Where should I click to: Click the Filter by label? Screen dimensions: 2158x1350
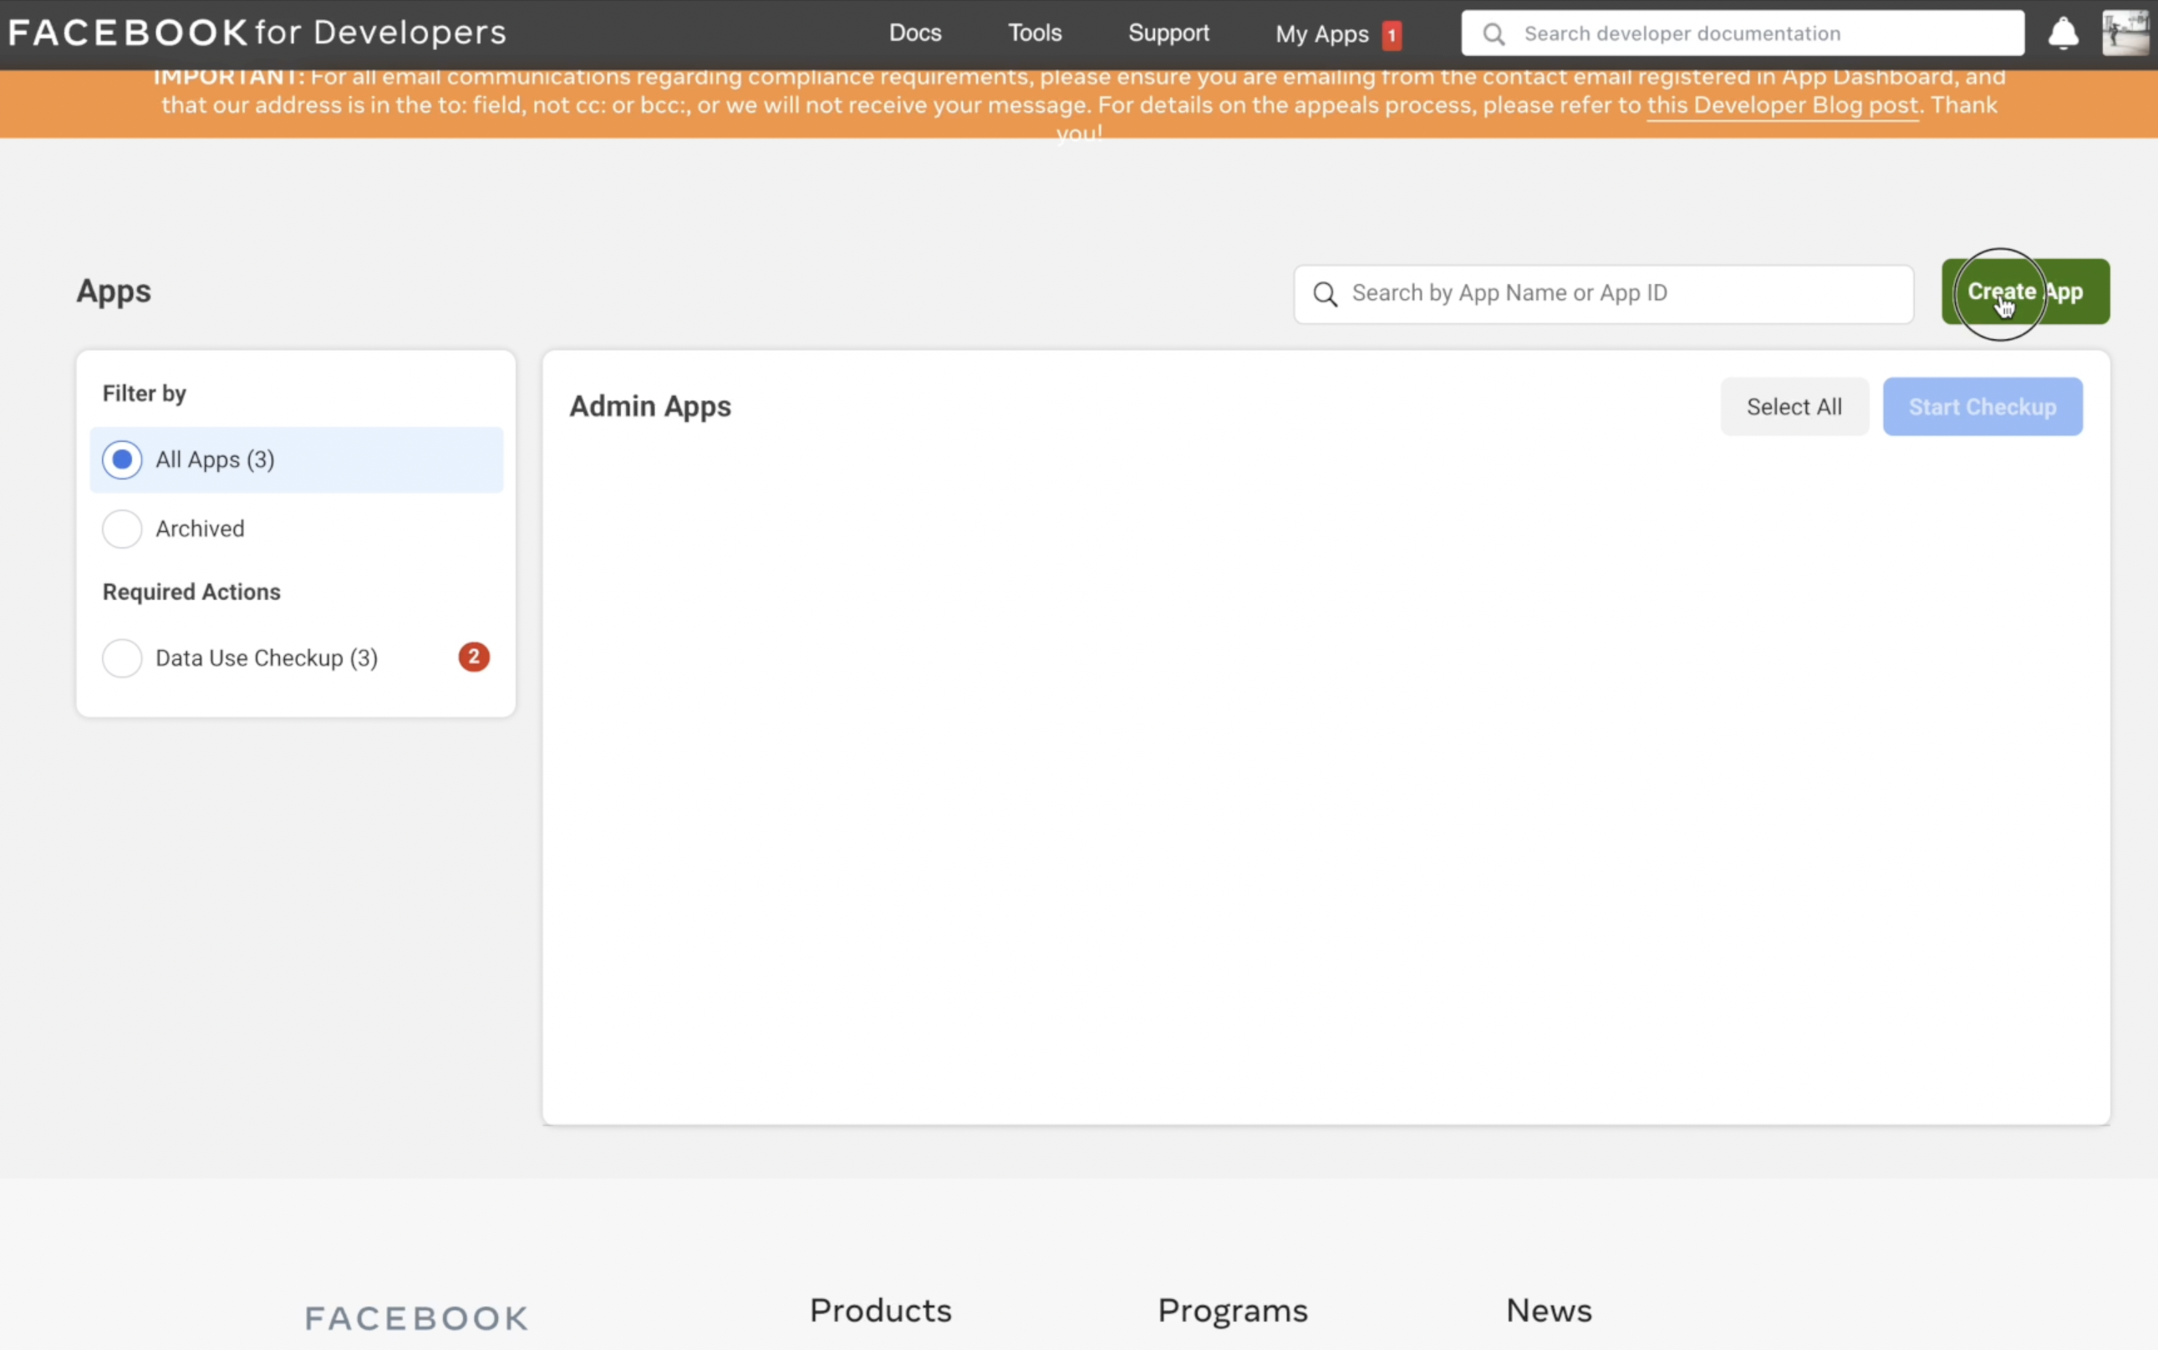(144, 393)
